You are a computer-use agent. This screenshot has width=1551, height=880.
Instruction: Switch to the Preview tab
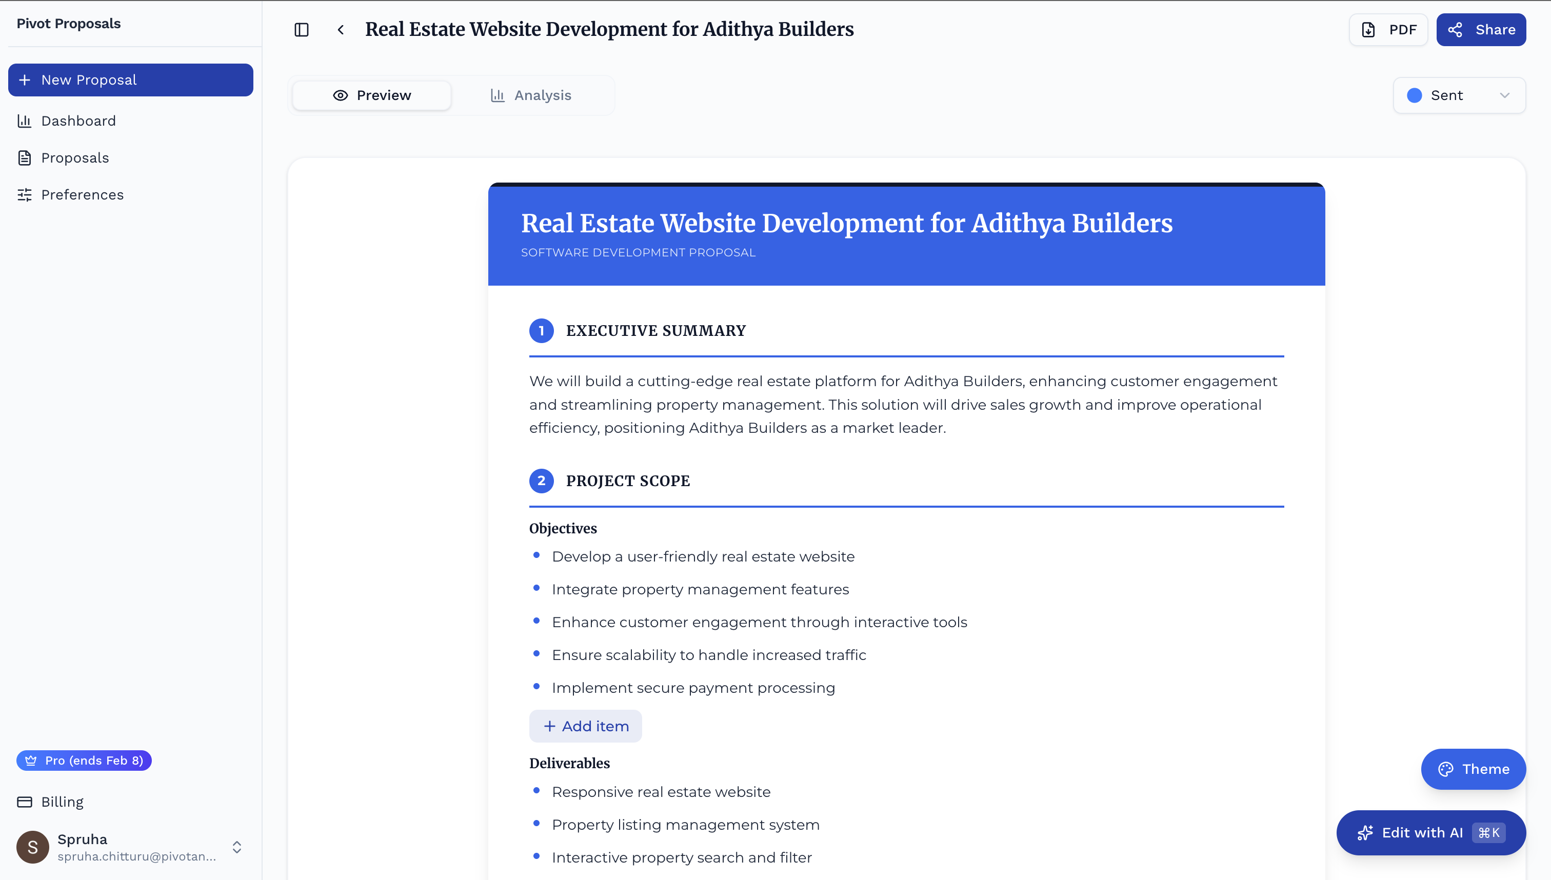pyautogui.click(x=371, y=95)
